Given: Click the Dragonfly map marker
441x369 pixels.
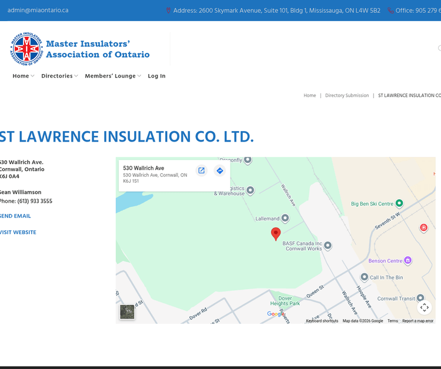Looking at the screenshot, I should pos(248,160).
